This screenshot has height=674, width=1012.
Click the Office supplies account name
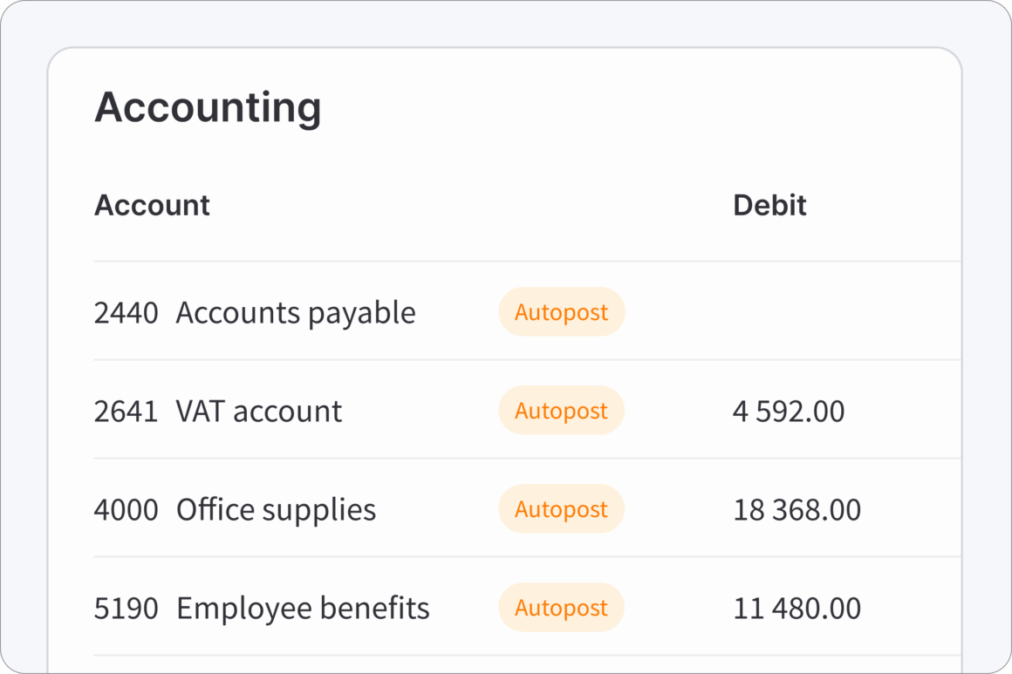coord(276,508)
